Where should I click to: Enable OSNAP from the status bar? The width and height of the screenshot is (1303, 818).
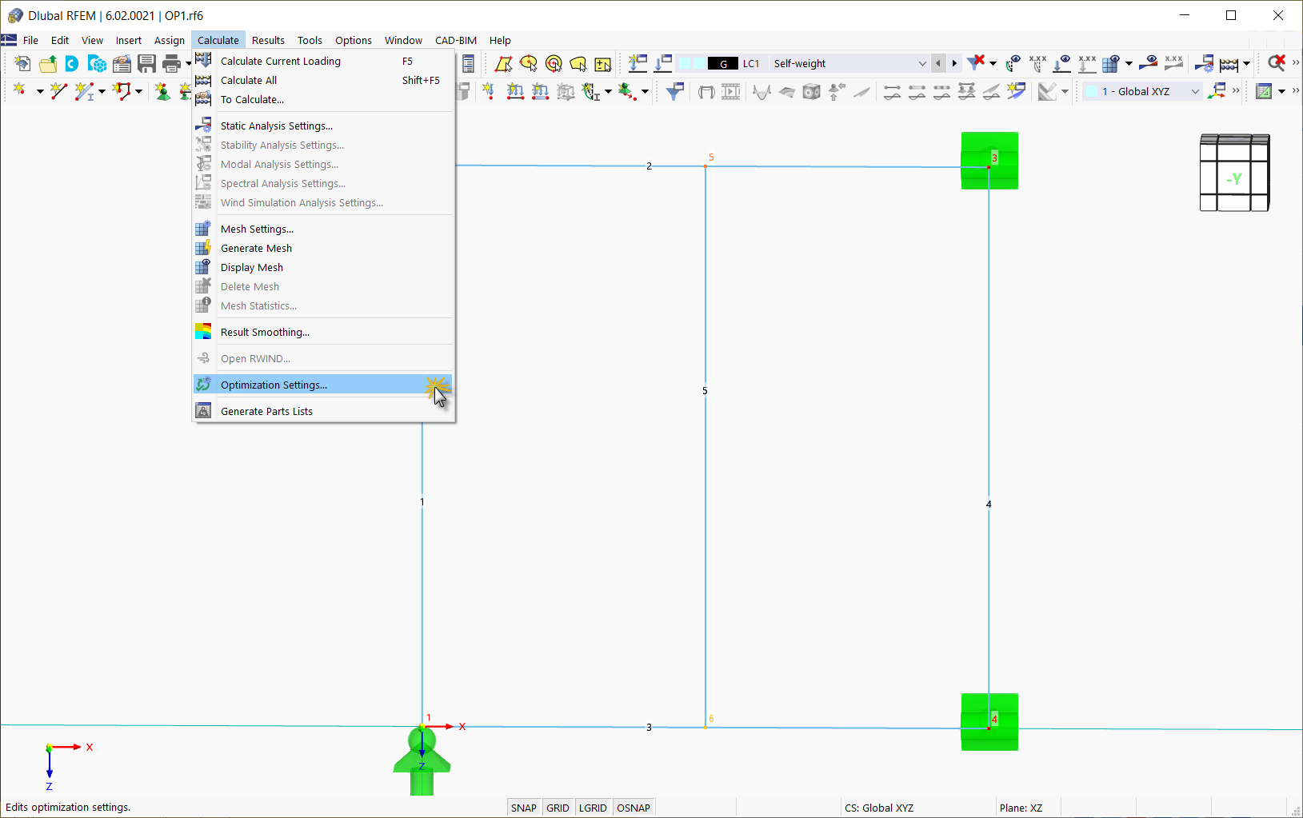[x=634, y=807]
